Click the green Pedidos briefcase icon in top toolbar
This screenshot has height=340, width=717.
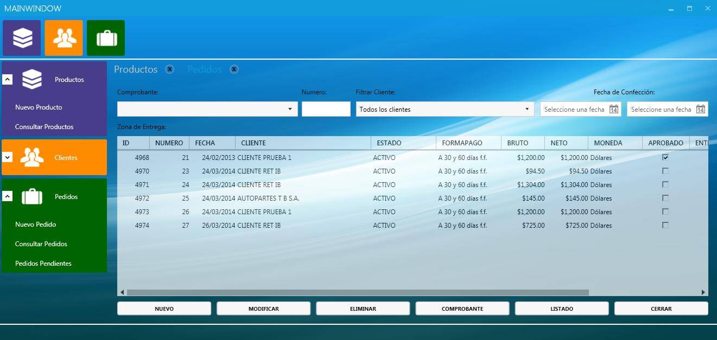pyautogui.click(x=106, y=38)
